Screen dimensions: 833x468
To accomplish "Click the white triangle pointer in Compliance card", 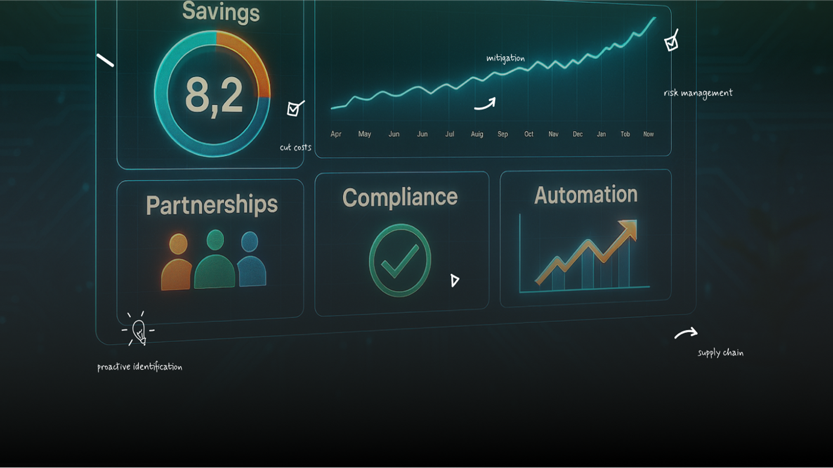I will [x=454, y=280].
